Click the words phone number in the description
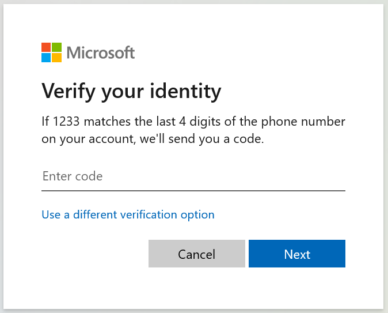Screen dimensions: 388x313 303,122
